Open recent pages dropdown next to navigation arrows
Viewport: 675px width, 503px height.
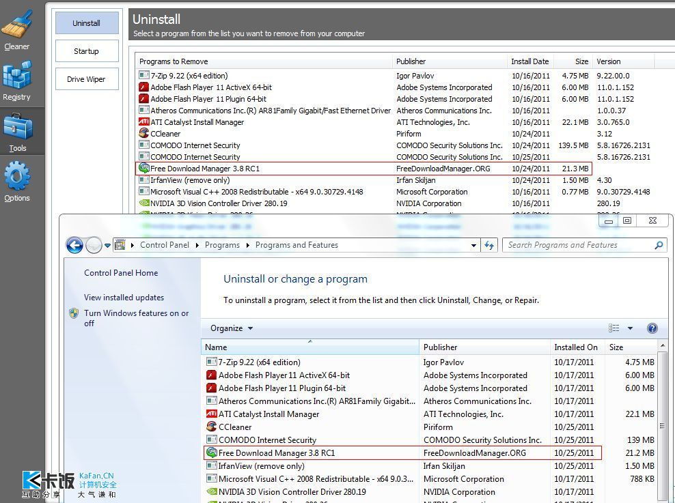108,246
